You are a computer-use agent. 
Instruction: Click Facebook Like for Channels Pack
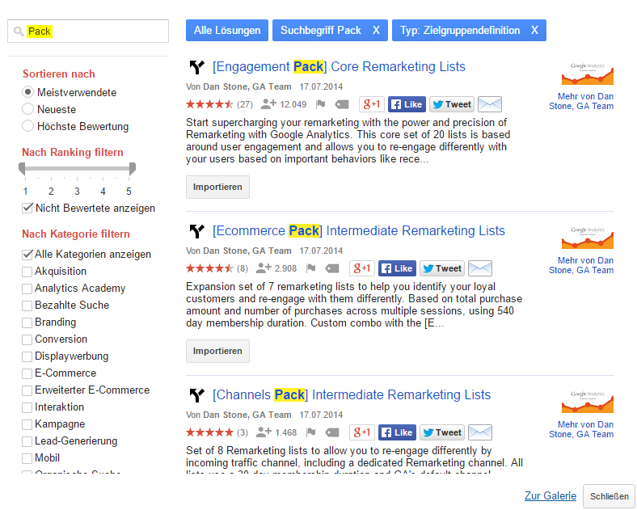pos(397,432)
